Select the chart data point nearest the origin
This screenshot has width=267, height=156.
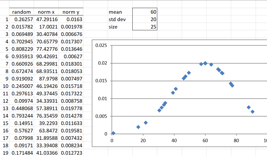pos(113,133)
